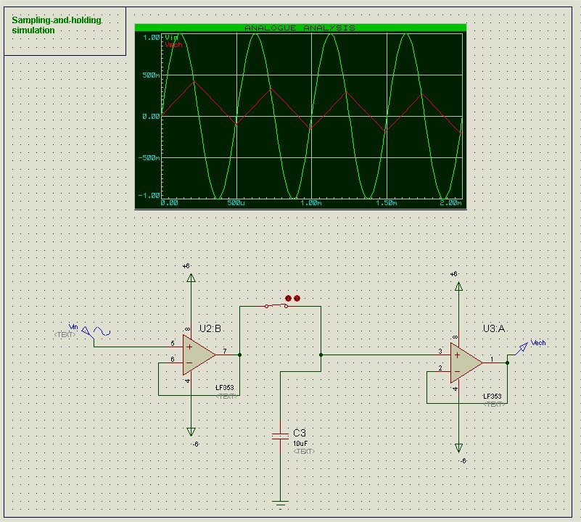
Task: Click the left red actuator dot on switch
Action: [289, 298]
